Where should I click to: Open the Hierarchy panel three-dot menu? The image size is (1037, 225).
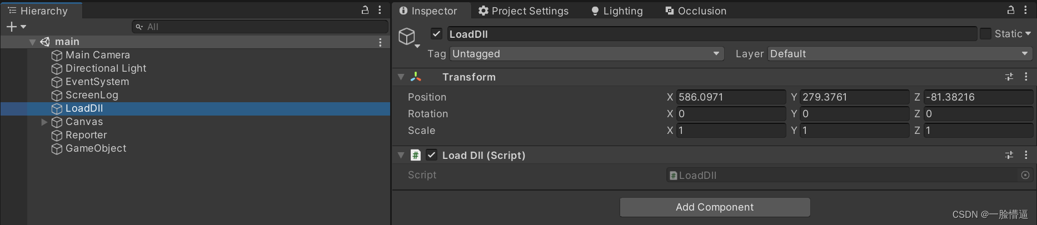click(380, 10)
